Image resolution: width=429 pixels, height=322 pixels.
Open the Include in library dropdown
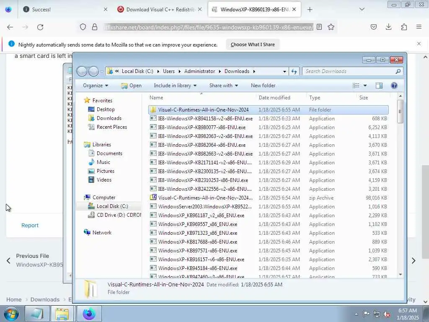[175, 86]
